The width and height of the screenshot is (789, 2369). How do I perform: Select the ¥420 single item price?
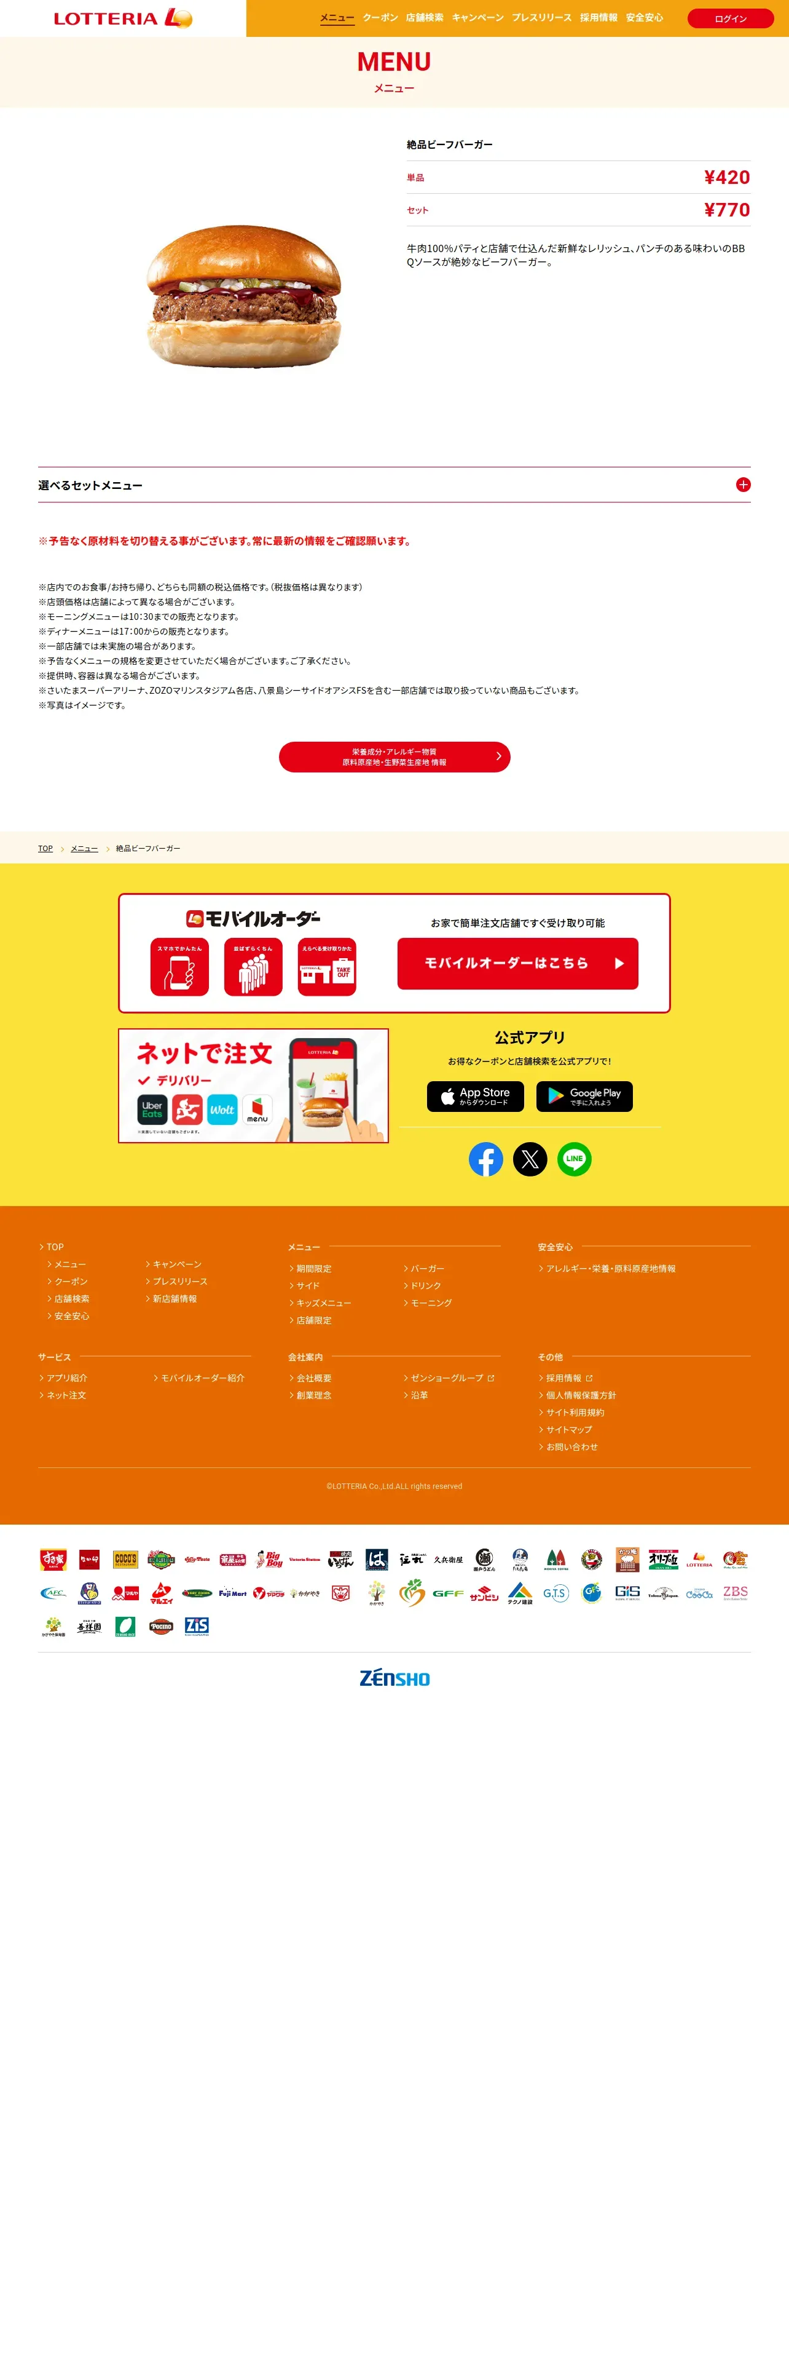pyautogui.click(x=726, y=178)
